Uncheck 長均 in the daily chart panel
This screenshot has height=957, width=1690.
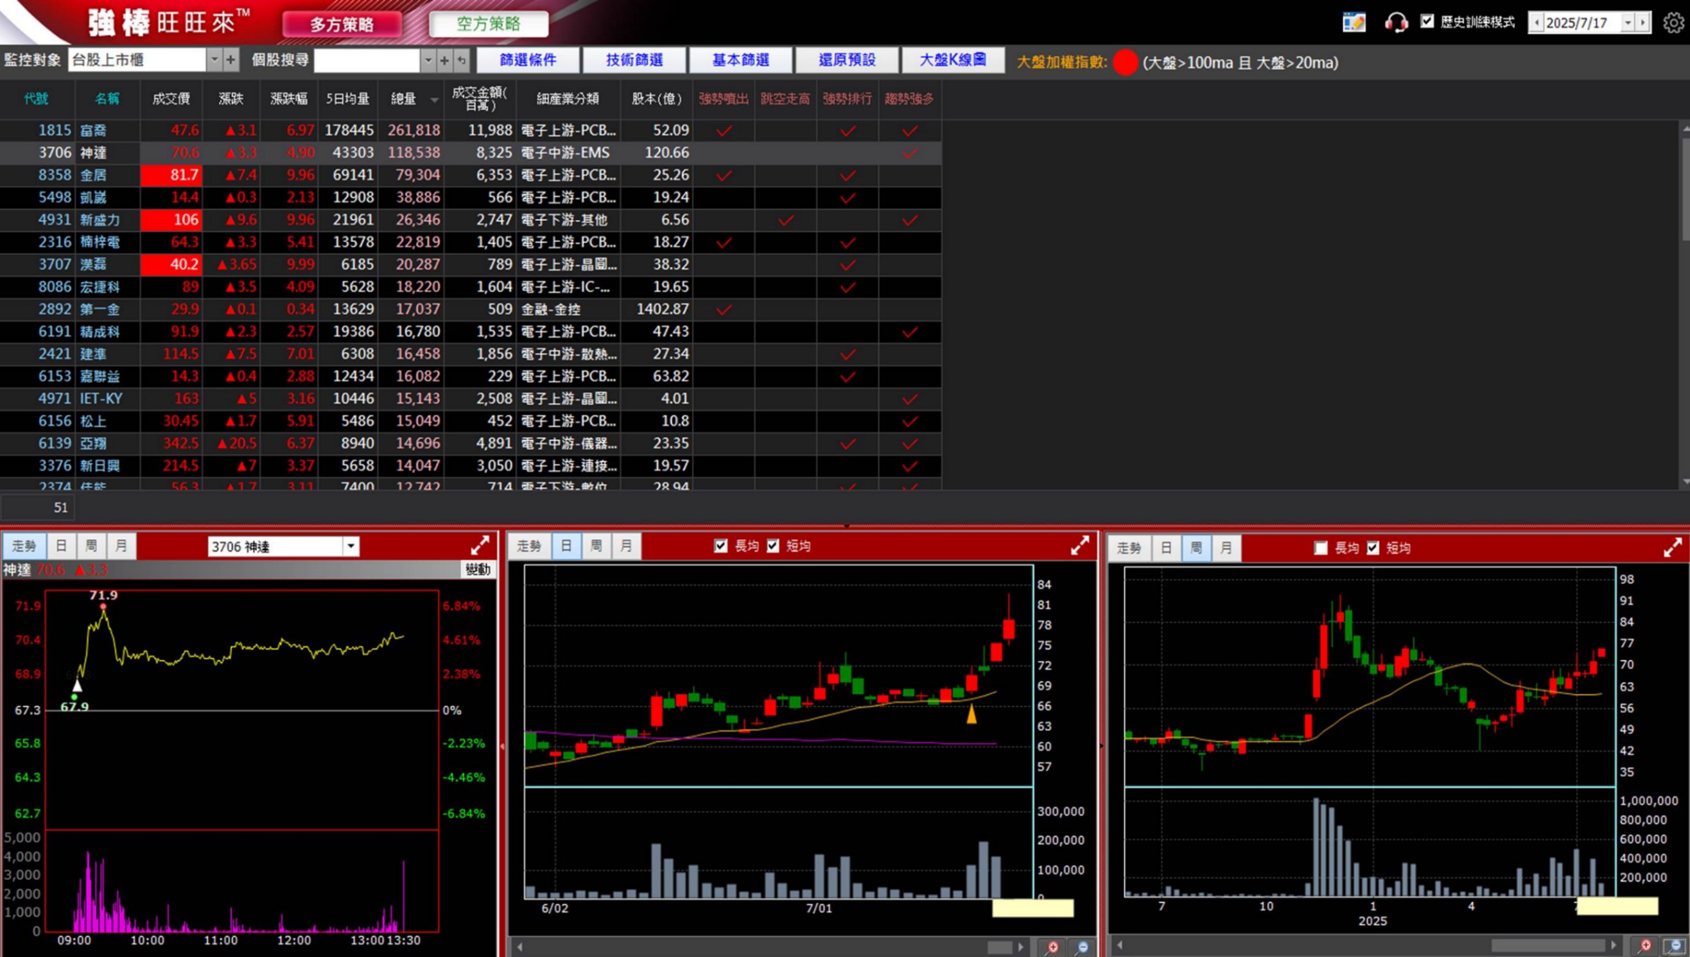(x=721, y=546)
